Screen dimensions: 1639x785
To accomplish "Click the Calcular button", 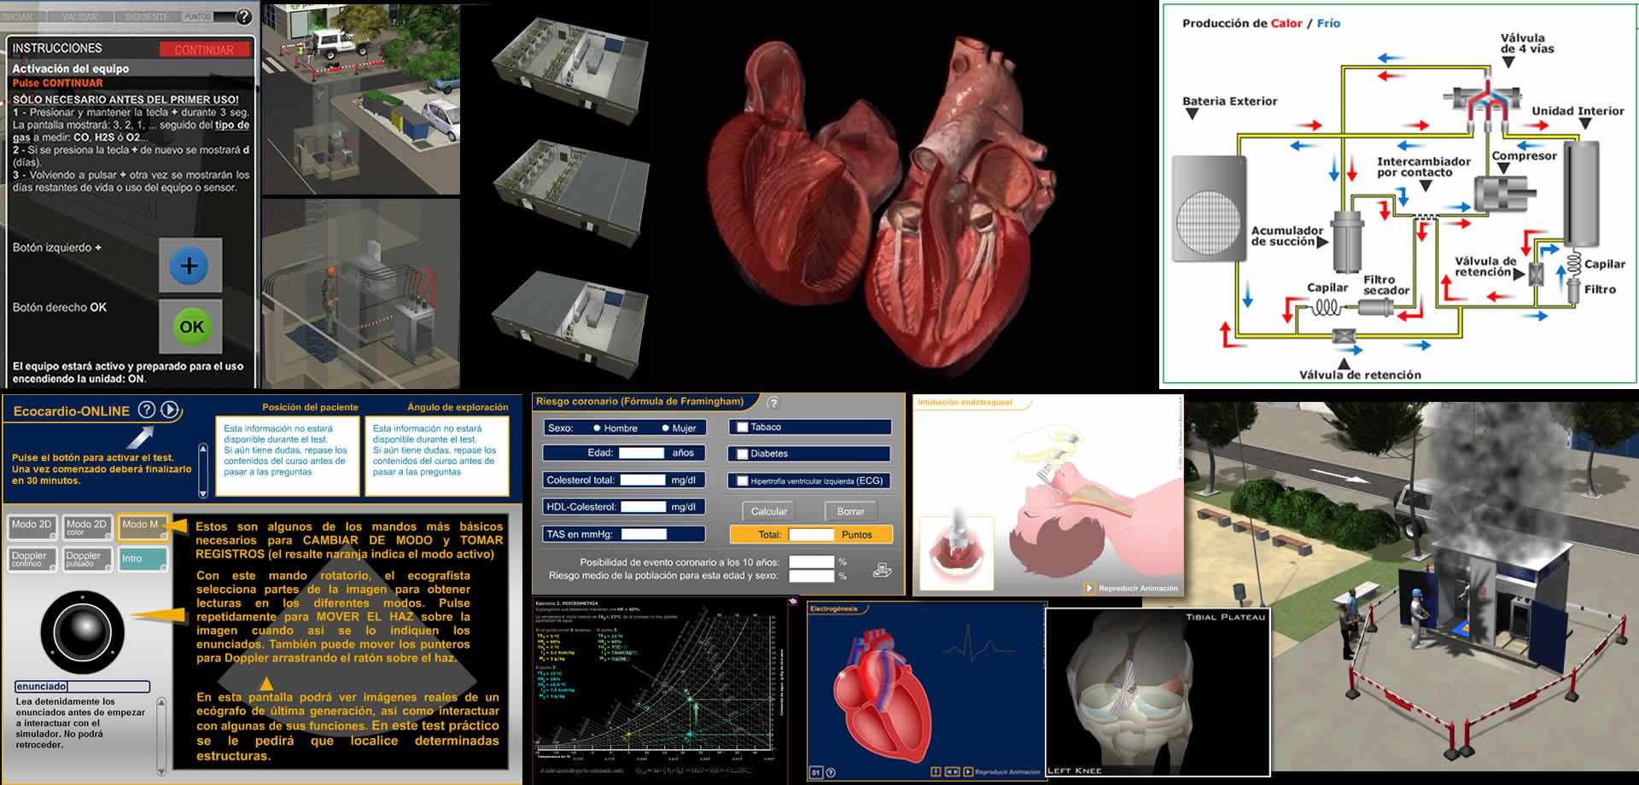I will 768,511.
